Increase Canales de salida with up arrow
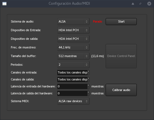 [x=88, y=78]
